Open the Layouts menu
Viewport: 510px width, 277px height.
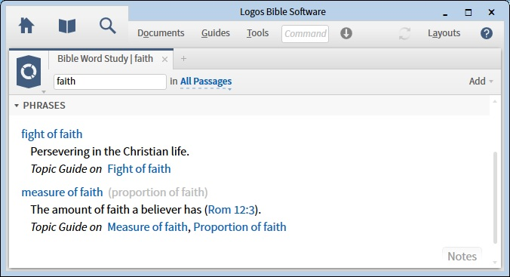tap(444, 33)
